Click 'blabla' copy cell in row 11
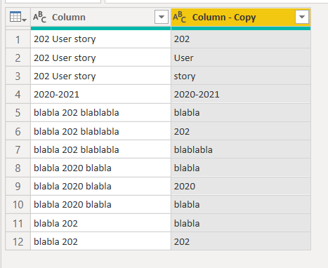Screen dimensions: 328x268 241,223
